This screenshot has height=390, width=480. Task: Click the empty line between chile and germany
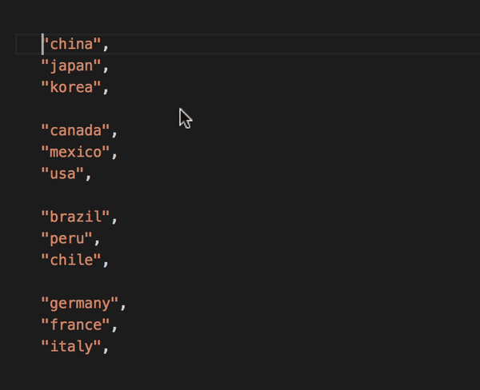point(120,281)
